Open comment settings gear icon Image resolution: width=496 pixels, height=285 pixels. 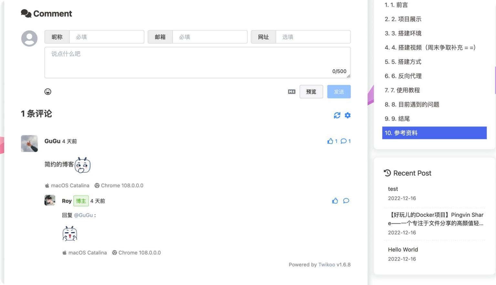[x=347, y=115]
